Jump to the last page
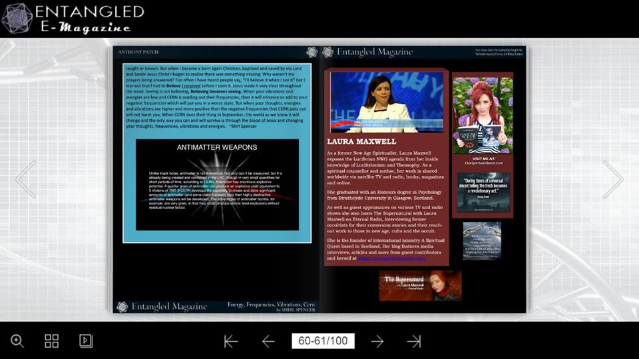Viewport: 639px width, 359px height. [x=414, y=342]
